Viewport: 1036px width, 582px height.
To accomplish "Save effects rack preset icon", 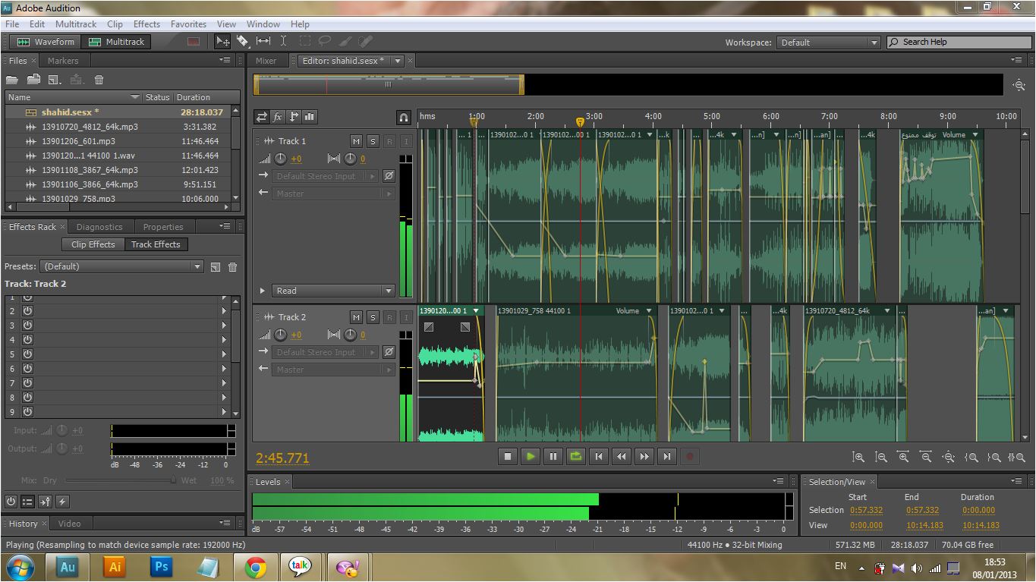I will pos(216,266).
